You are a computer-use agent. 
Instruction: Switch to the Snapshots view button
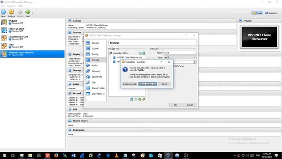[x=271, y=13]
